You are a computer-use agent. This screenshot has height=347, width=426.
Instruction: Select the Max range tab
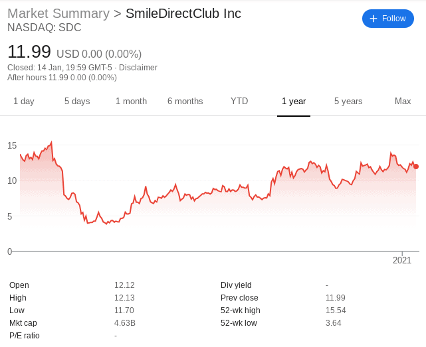(x=403, y=102)
